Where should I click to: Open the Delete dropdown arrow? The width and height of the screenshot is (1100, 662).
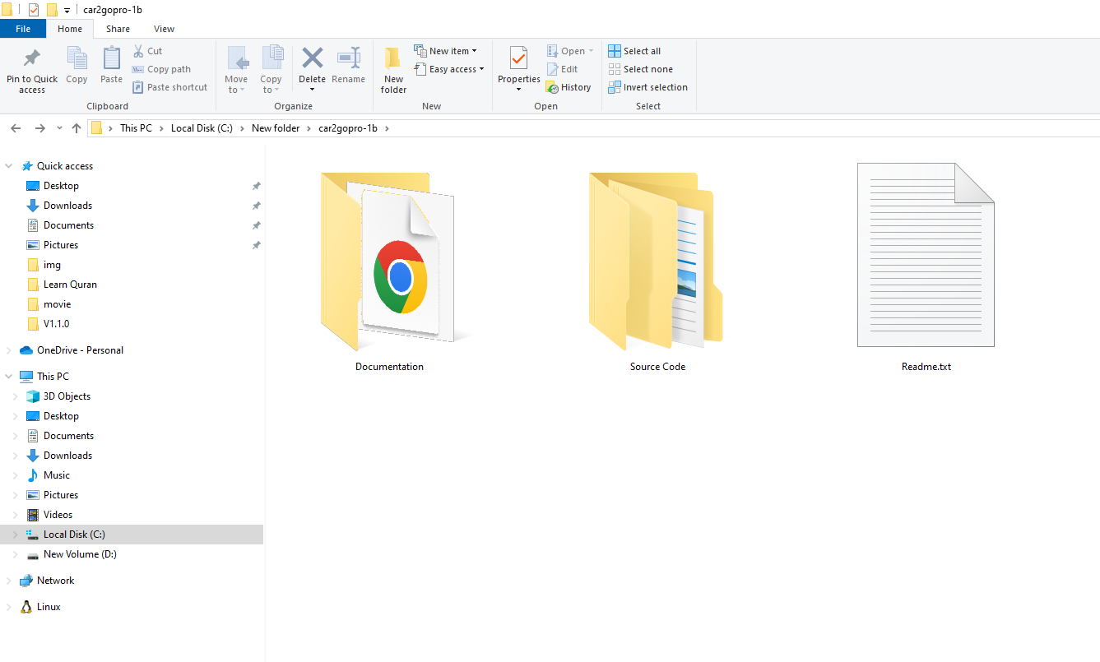pyautogui.click(x=313, y=90)
